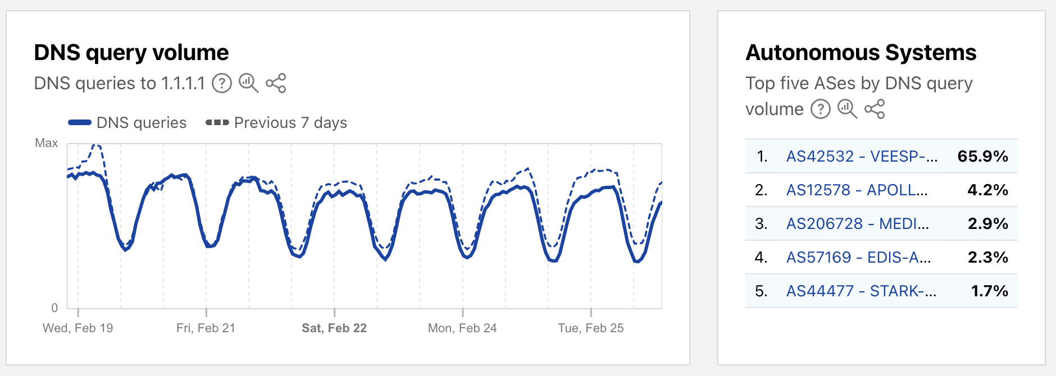This screenshot has height=376, width=1056.
Task: Click the Wed, Feb 19 axis label
Action: pyautogui.click(x=78, y=328)
